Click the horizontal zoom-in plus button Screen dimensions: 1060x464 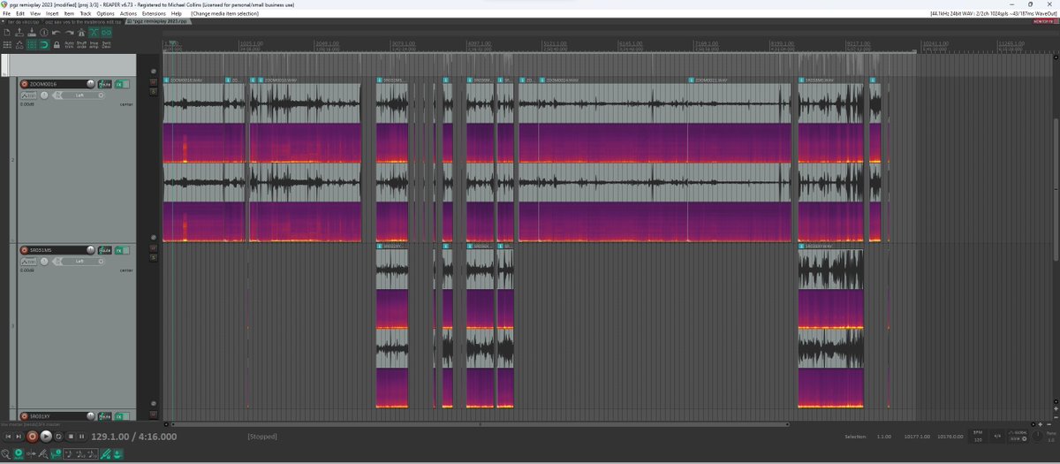coord(1041,424)
